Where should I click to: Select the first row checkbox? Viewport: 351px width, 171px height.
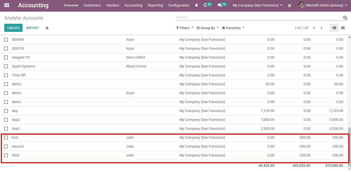6,138
